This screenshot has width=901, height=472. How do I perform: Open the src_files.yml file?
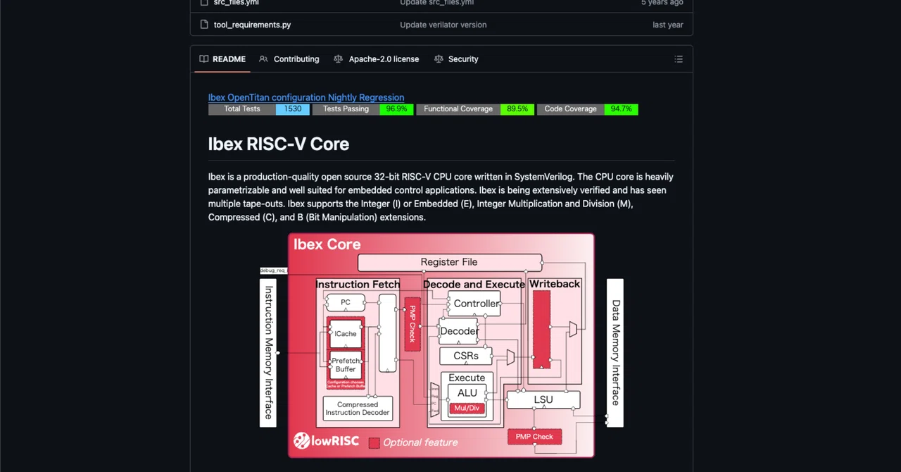click(237, 3)
